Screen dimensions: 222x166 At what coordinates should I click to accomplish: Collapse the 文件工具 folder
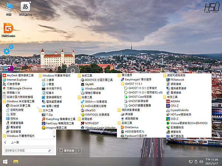(x=46, y=110)
